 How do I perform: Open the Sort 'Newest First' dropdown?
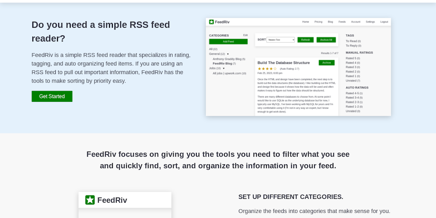(280, 40)
